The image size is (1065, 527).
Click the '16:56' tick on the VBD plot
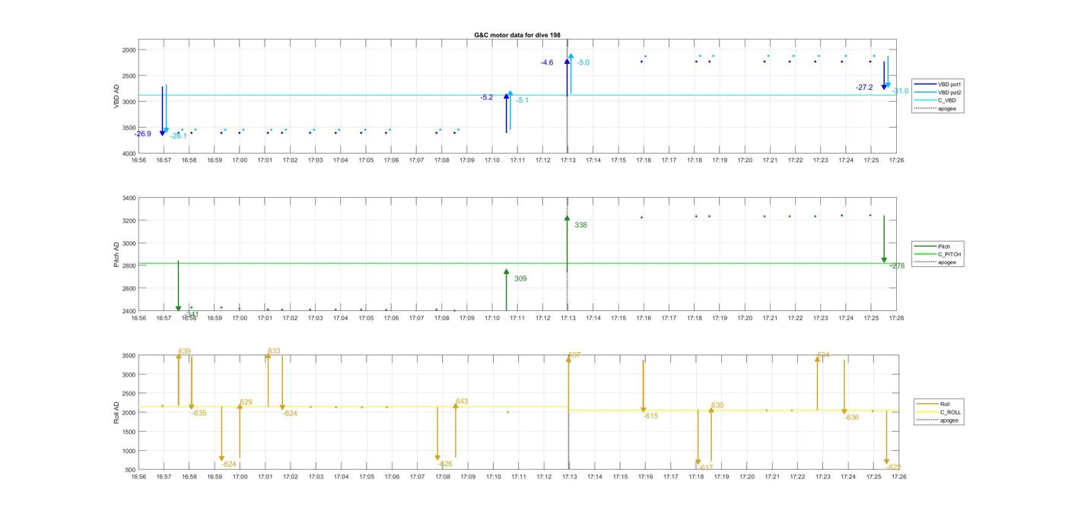(138, 160)
